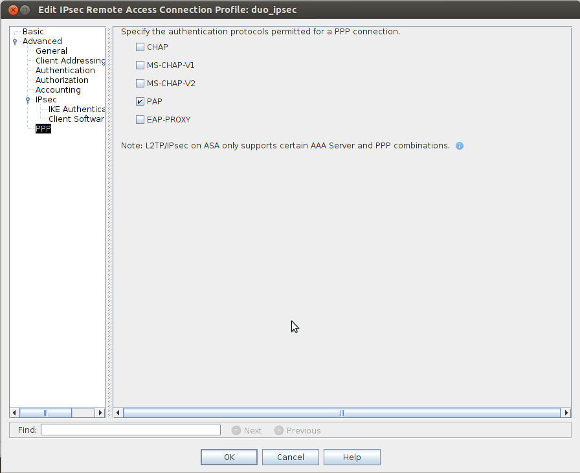
Task: Click the Cancel button
Action: point(290,457)
